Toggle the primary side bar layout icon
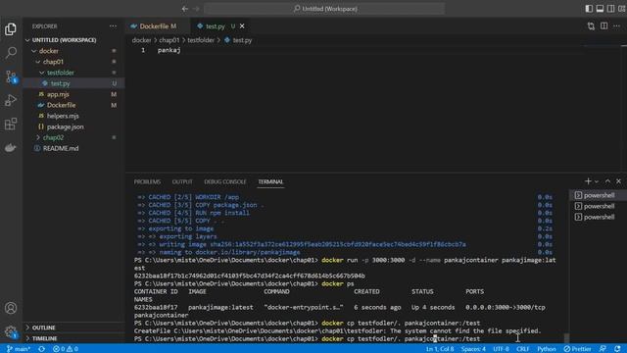The height and width of the screenshot is (353, 627). coord(589,9)
